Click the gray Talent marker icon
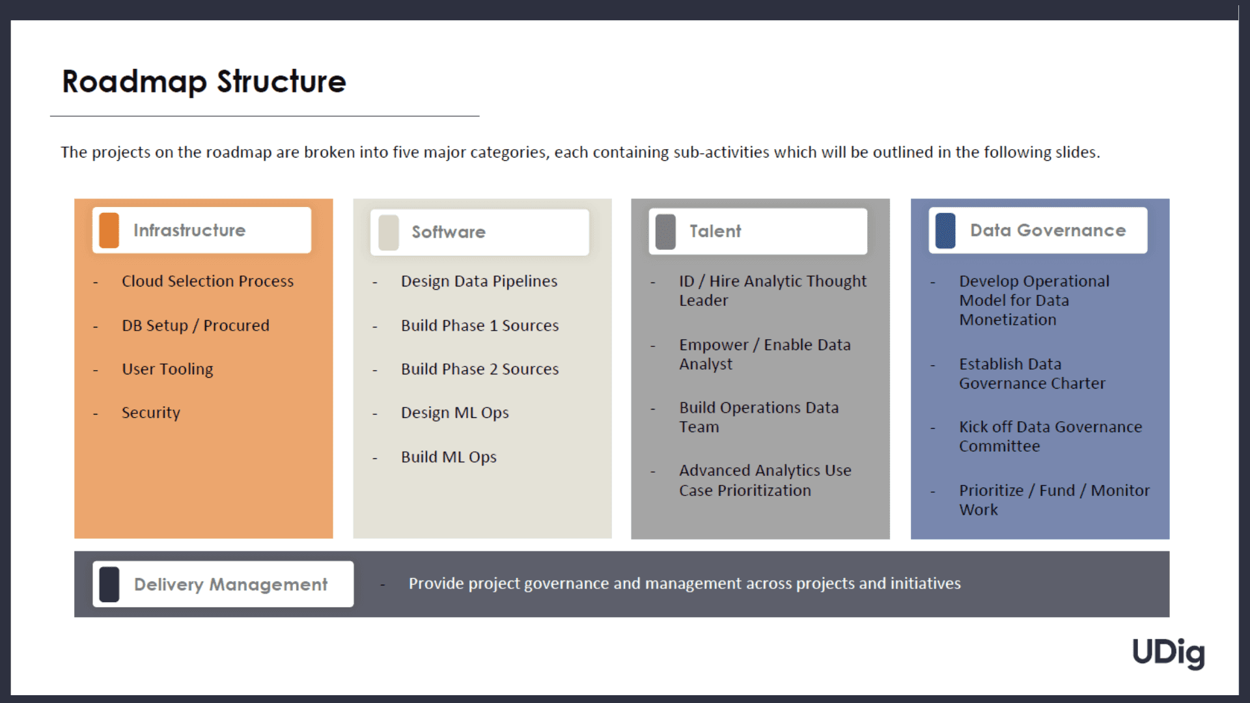The width and height of the screenshot is (1250, 703). (665, 232)
